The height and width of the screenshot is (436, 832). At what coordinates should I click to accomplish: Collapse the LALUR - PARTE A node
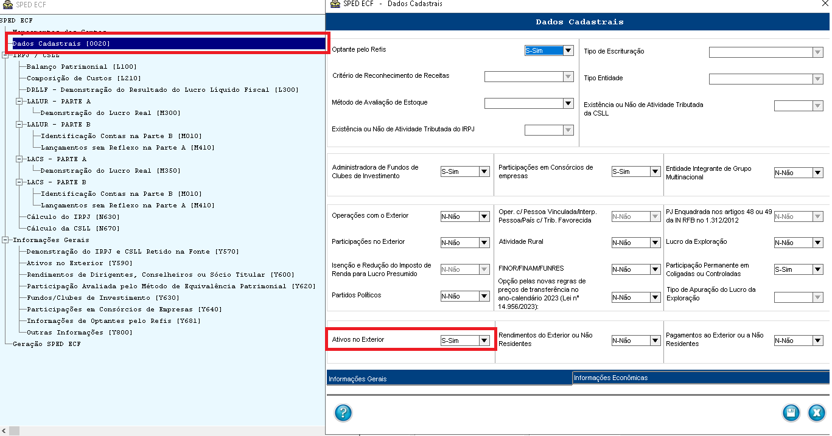(19, 101)
